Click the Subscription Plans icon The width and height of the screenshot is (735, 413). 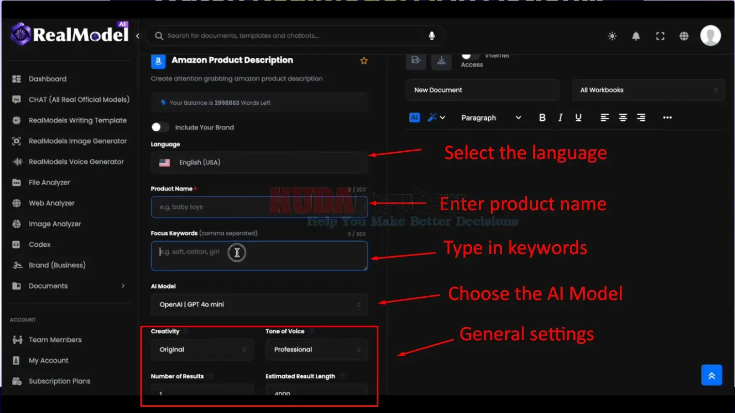(x=17, y=381)
